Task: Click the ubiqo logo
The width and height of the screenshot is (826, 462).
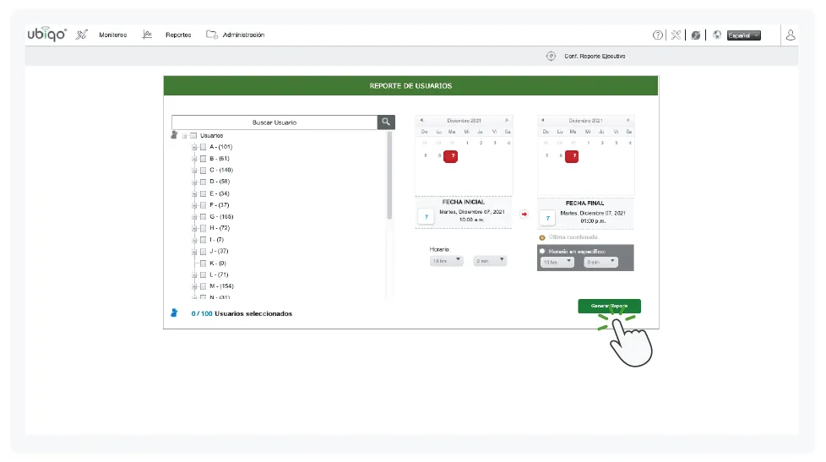Action: coord(47,35)
